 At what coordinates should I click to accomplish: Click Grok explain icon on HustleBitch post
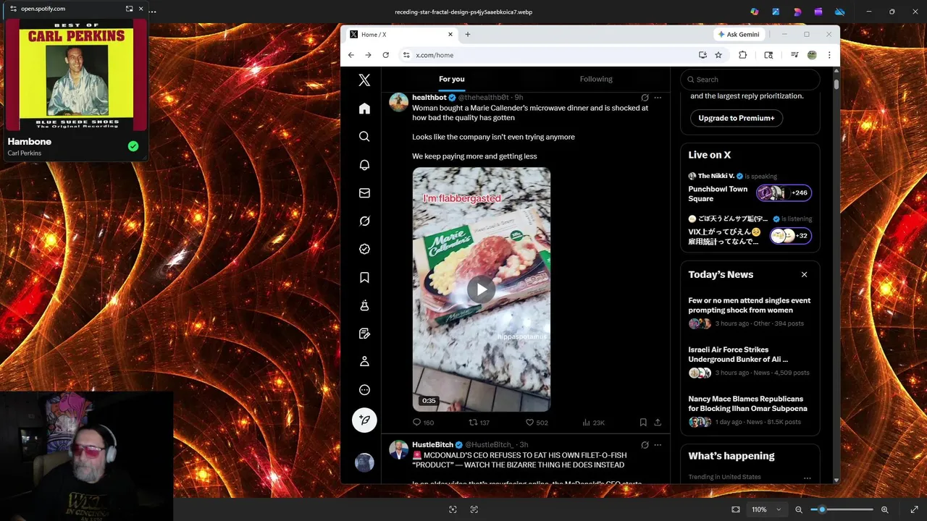(x=645, y=444)
